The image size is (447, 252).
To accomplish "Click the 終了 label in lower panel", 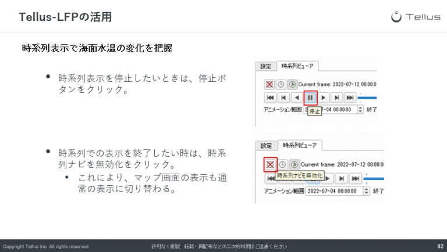I will [x=378, y=191].
